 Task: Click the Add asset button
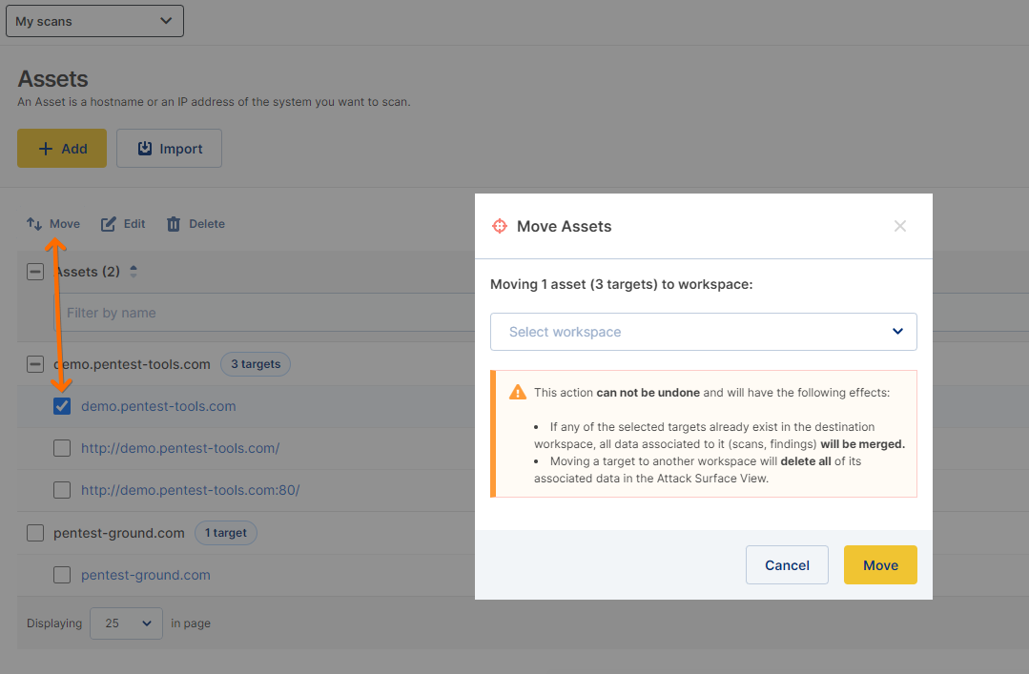tap(62, 149)
